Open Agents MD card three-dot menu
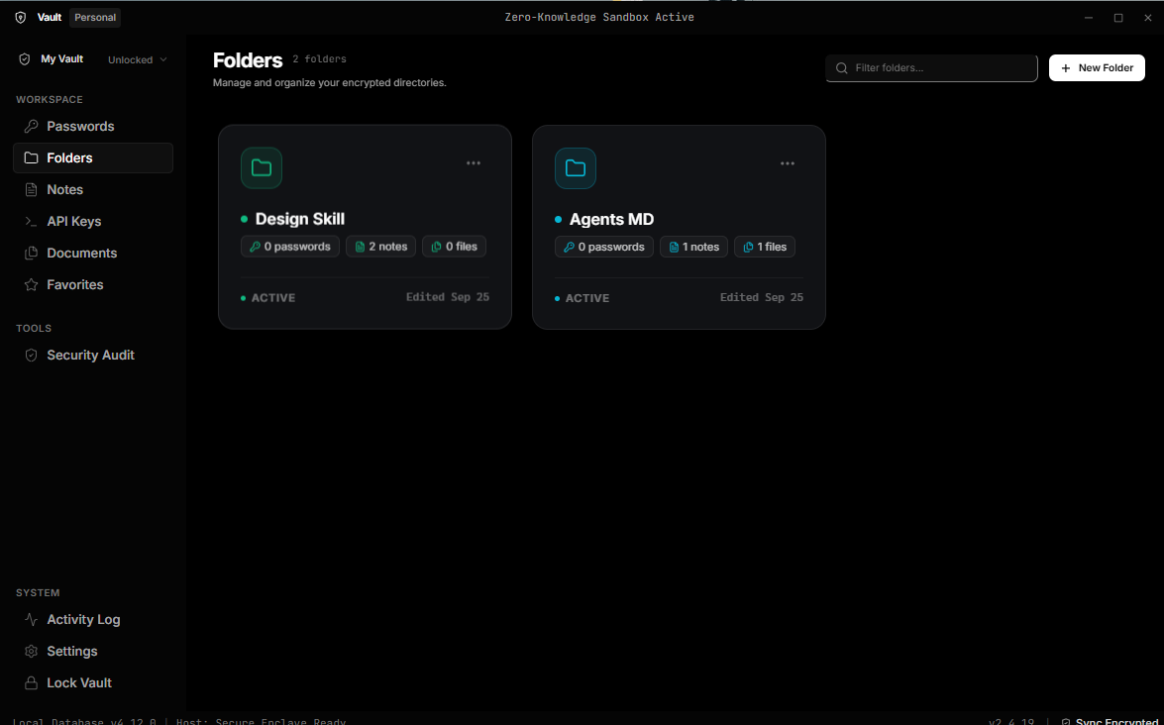Viewport: 1164px width, 725px height. click(x=788, y=164)
